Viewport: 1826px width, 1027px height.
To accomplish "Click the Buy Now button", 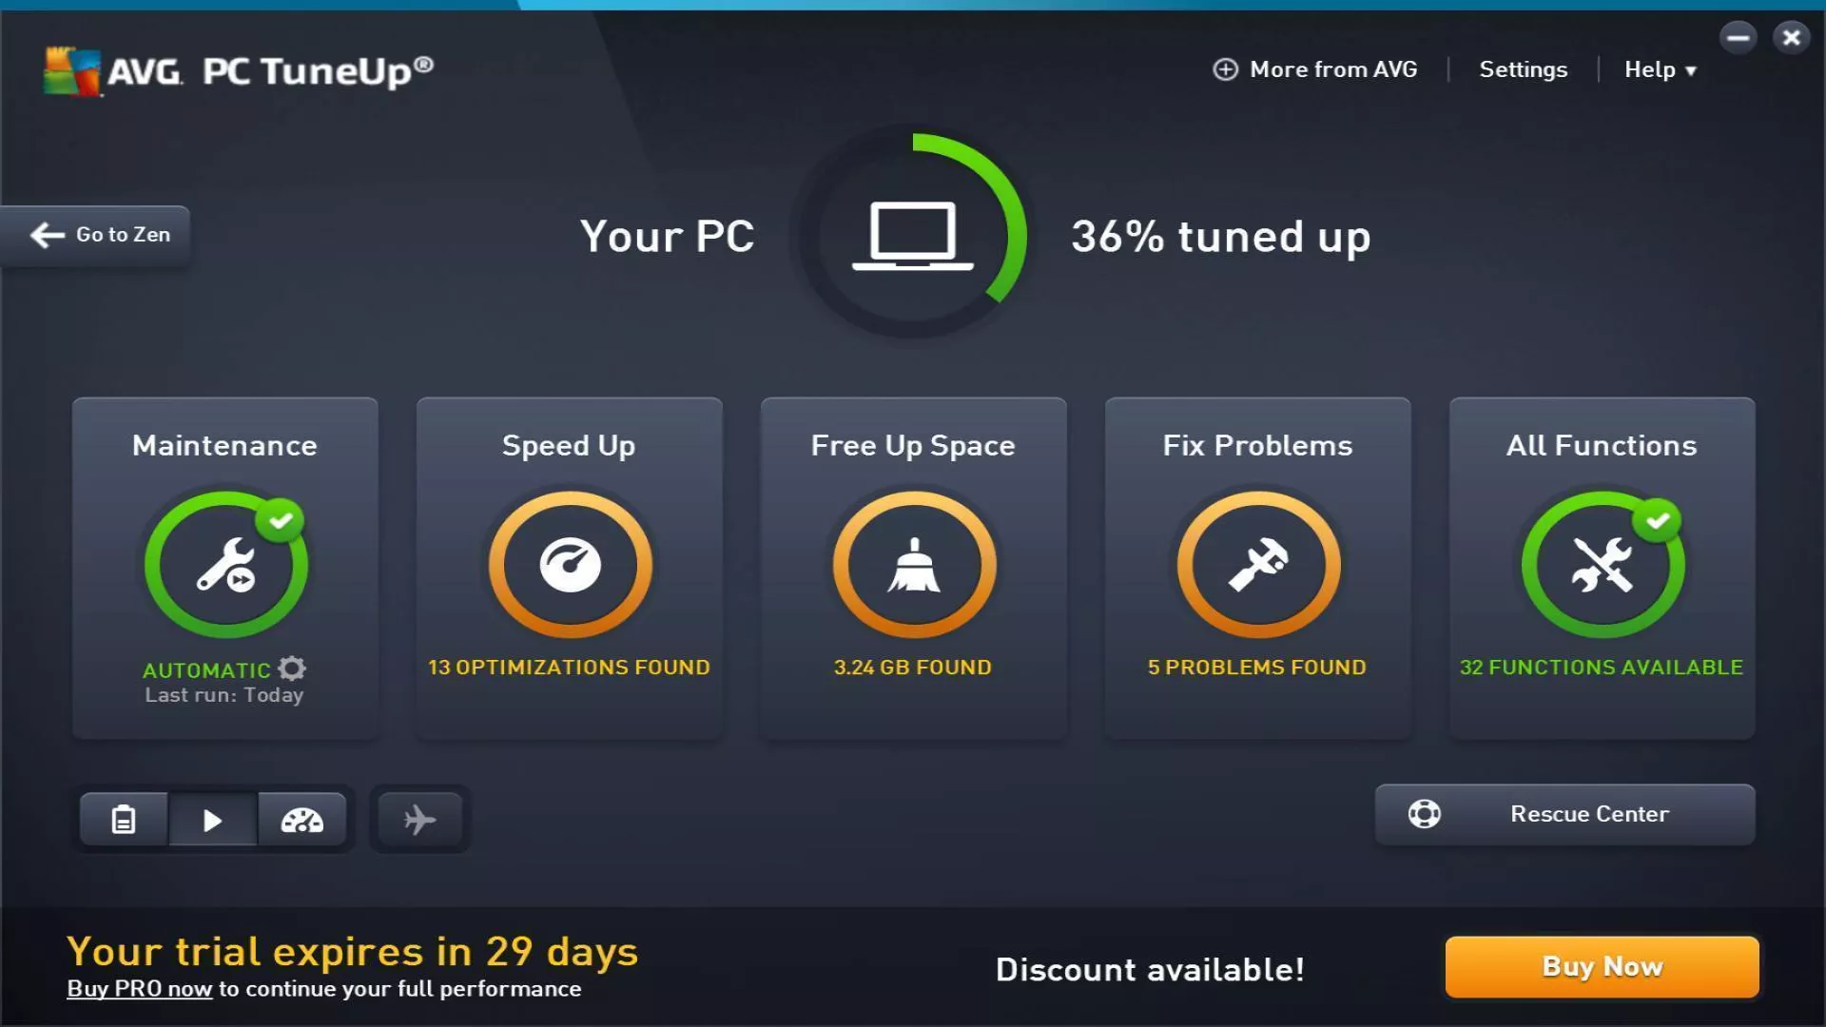I will [1602, 966].
